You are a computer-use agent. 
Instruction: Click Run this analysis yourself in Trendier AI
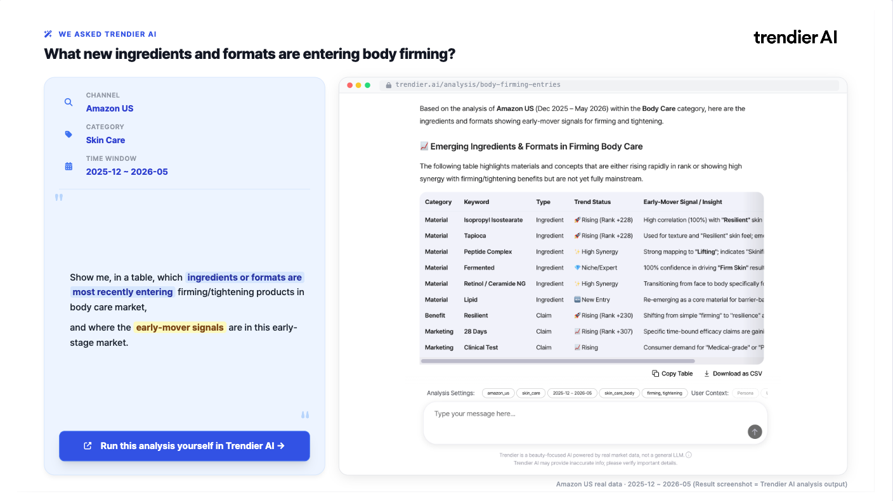point(185,446)
